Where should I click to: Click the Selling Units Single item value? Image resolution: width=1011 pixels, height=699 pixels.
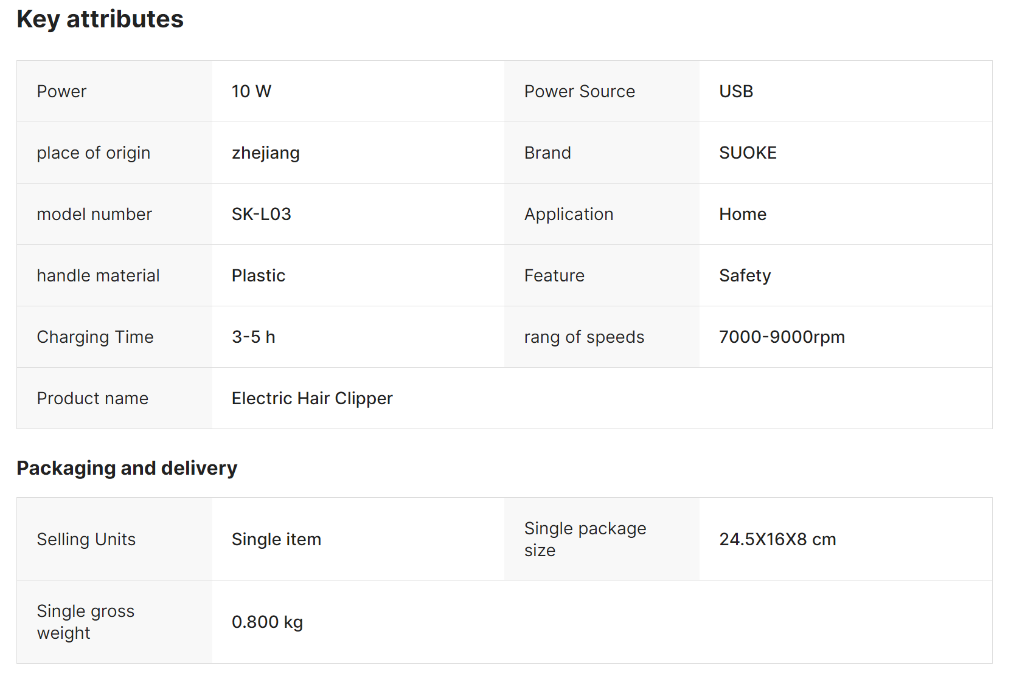[276, 539]
